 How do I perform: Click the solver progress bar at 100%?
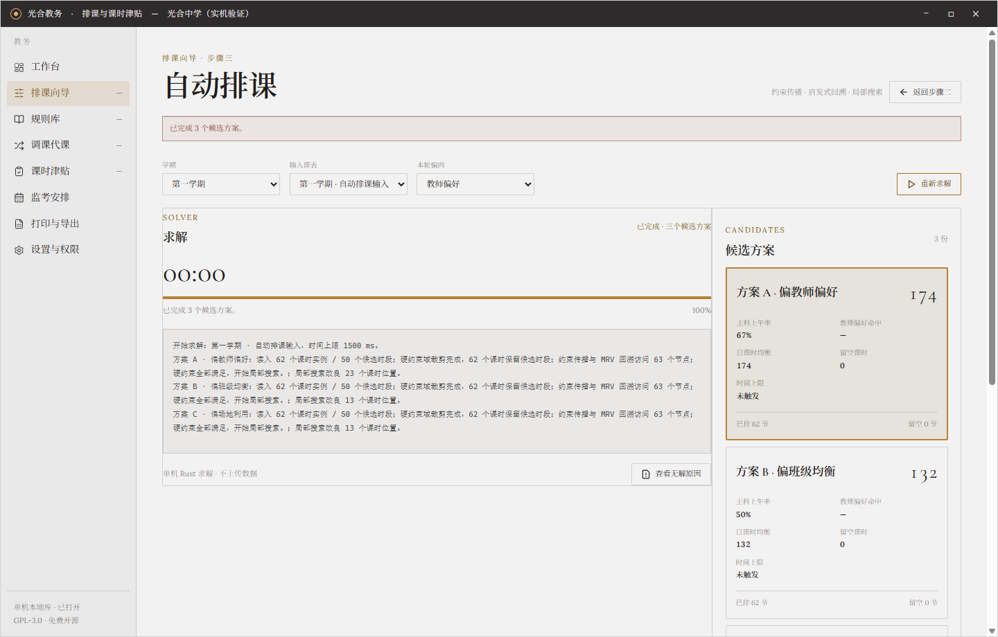[437, 298]
